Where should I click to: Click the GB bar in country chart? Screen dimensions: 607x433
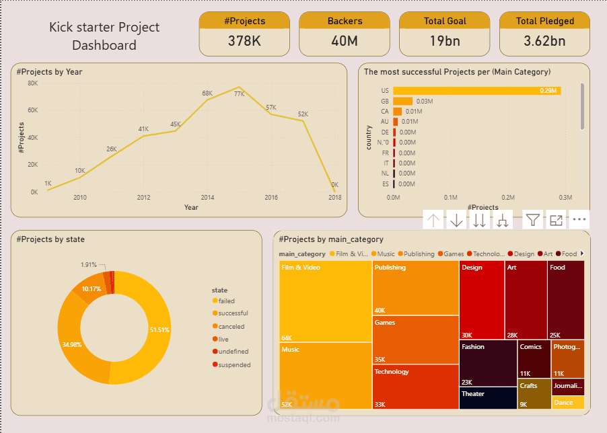point(402,102)
